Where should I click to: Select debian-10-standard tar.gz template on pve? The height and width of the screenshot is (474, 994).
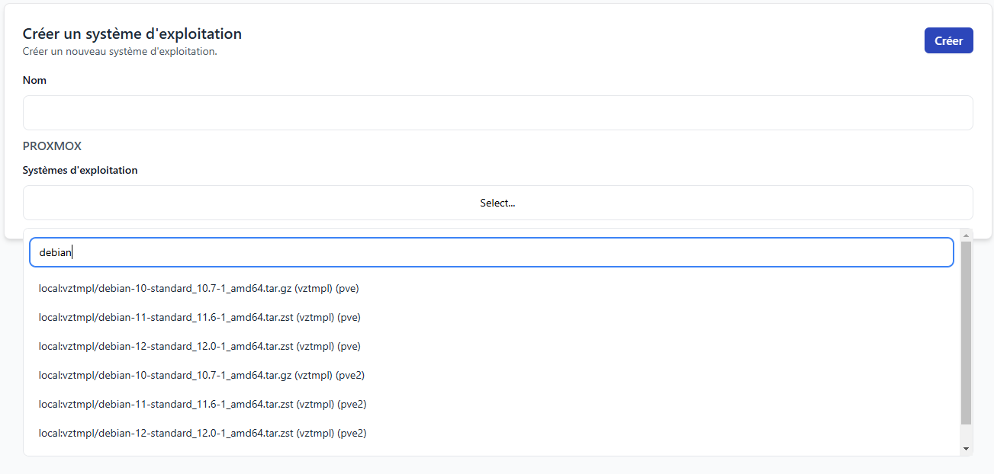pyautogui.click(x=199, y=289)
